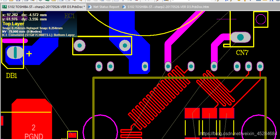Viewport: 280px width, 139px height.
Task: Select the CN7 oval pad
Action: (240, 37)
